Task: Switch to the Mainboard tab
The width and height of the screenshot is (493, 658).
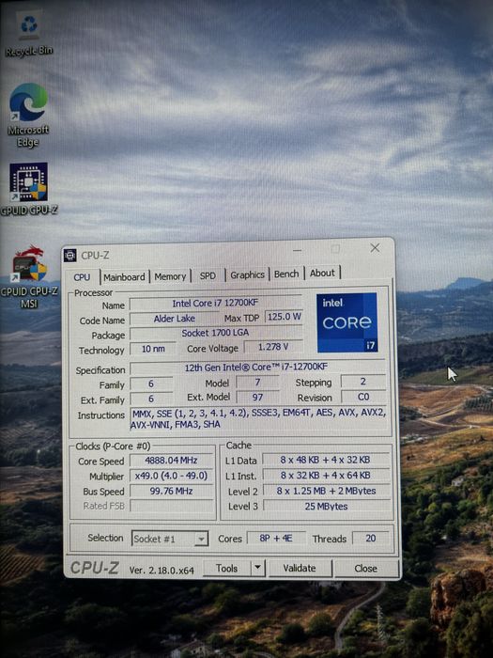Action: [x=124, y=277]
